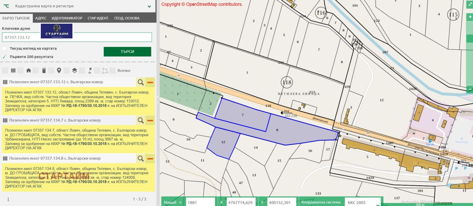Image resolution: width=473 pixels, height=206 pixels.
Task: Toggle 'Текущ изглед на картата' checkbox
Action: [4, 48]
